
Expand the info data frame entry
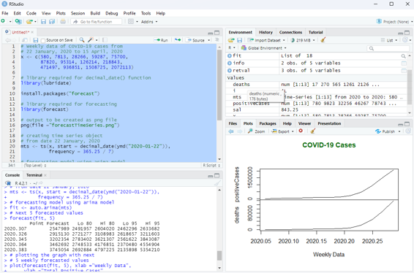point(230,64)
